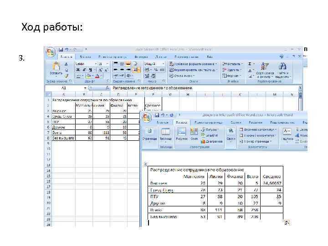
Task: Click Фигуры (Shapes) in Word ribbon
Action: pyautogui.click(x=210, y=129)
